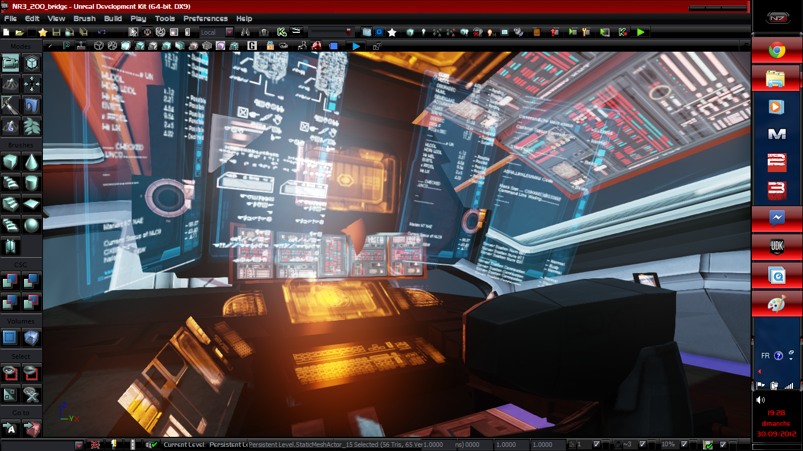
Task: Click the blue viewport play arrow
Action: (356, 46)
